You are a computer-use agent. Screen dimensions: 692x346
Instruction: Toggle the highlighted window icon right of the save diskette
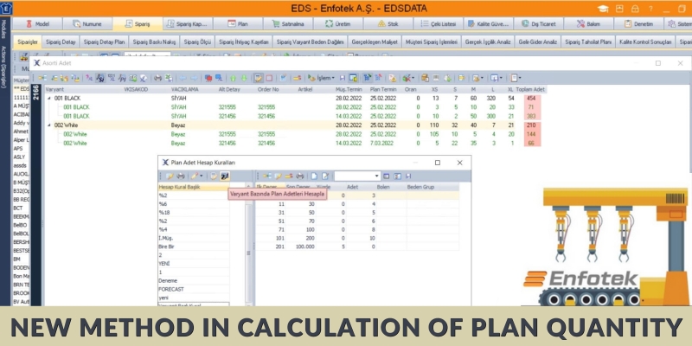(354, 78)
